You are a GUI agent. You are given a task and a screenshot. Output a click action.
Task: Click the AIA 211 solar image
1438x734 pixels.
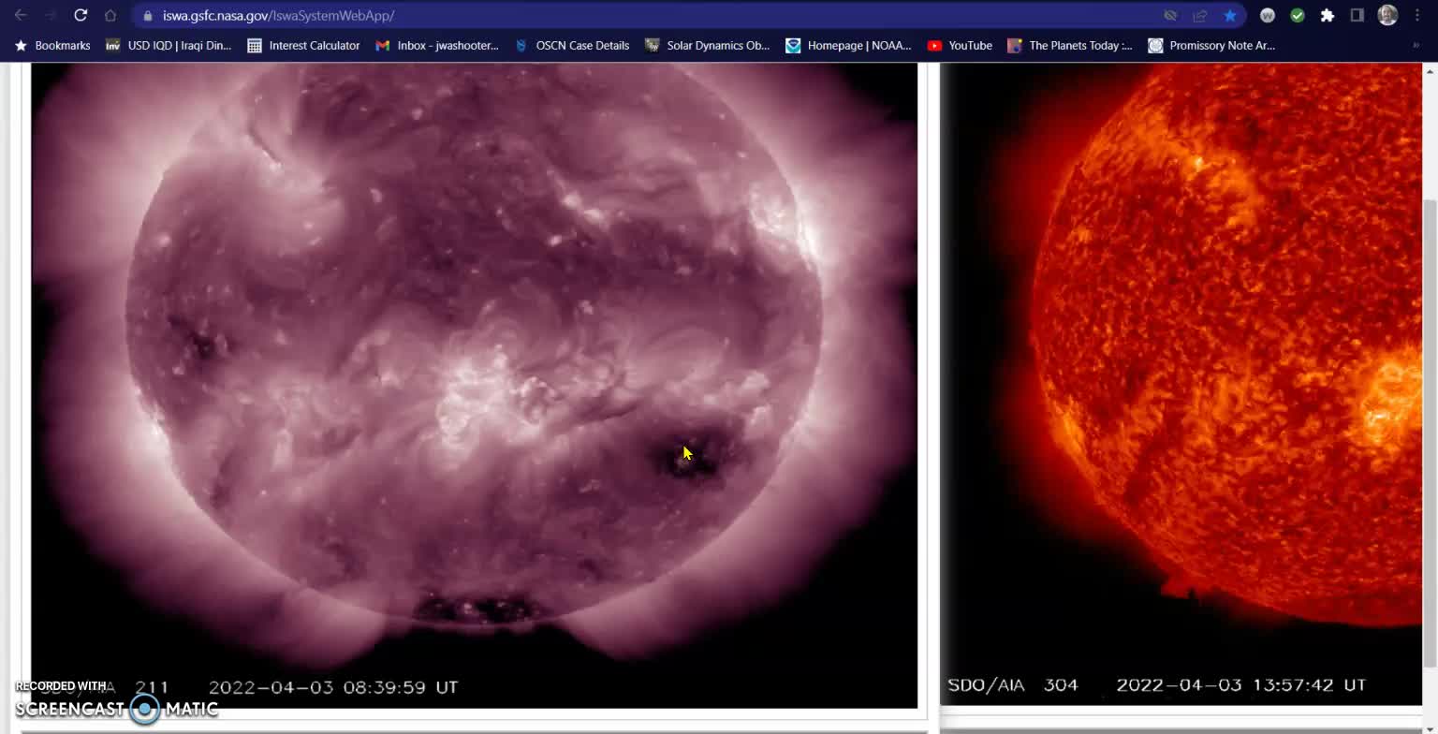(x=475, y=385)
